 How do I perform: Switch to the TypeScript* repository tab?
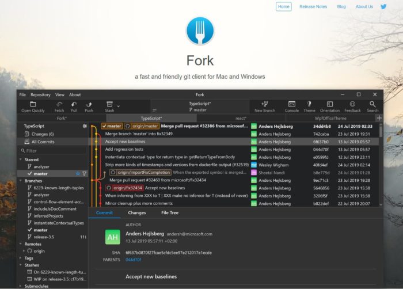coord(151,118)
